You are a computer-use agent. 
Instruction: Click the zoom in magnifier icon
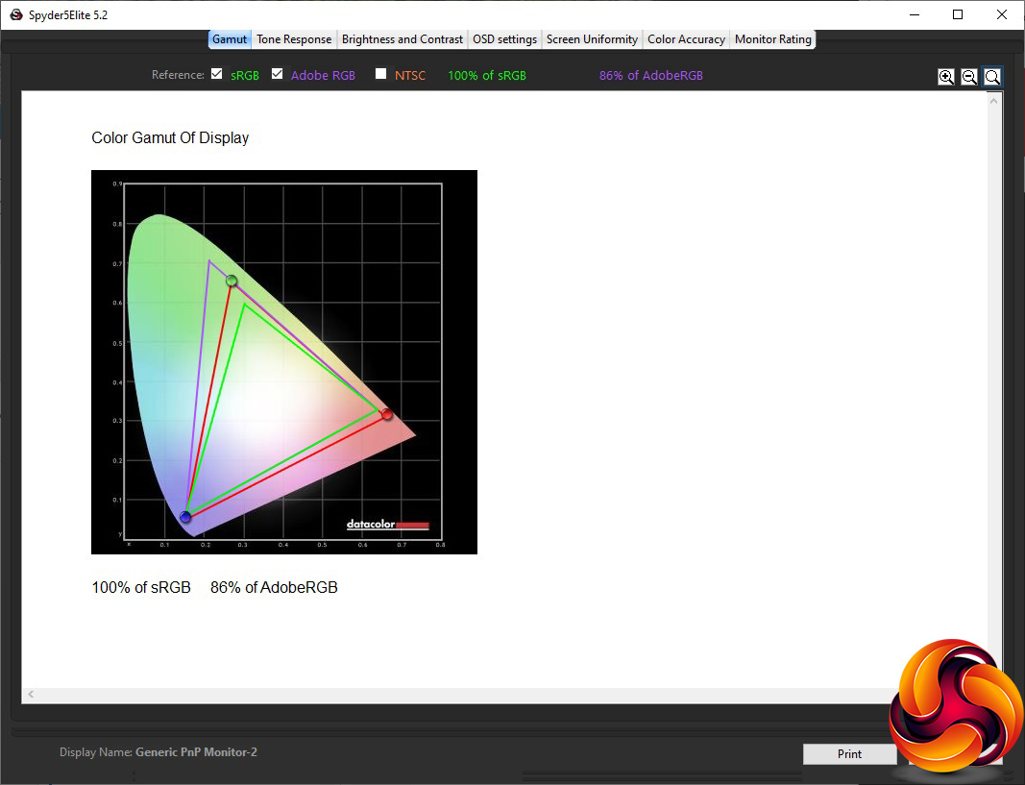tap(945, 77)
